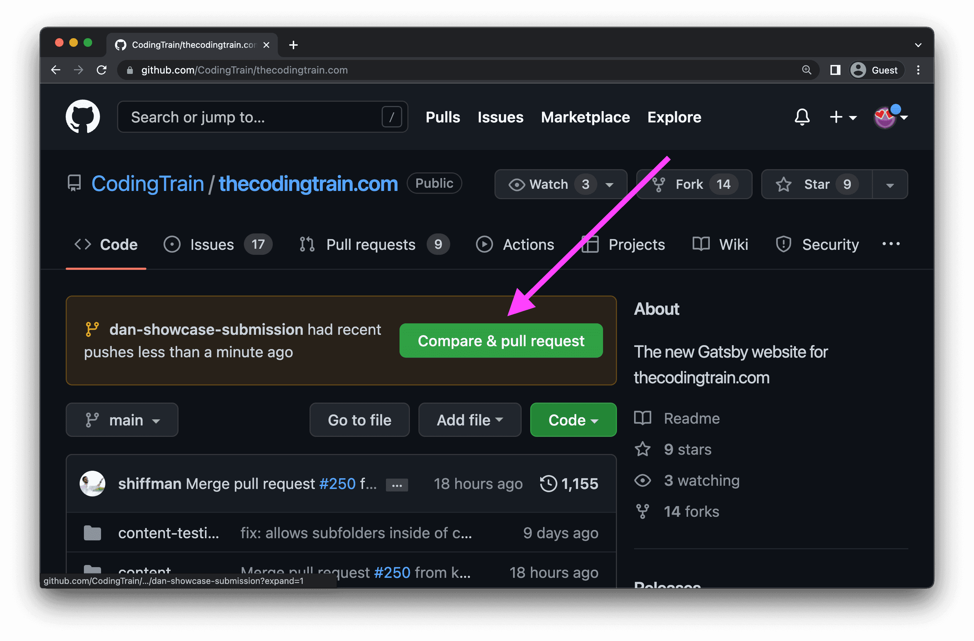Click the Add file button

point(468,420)
